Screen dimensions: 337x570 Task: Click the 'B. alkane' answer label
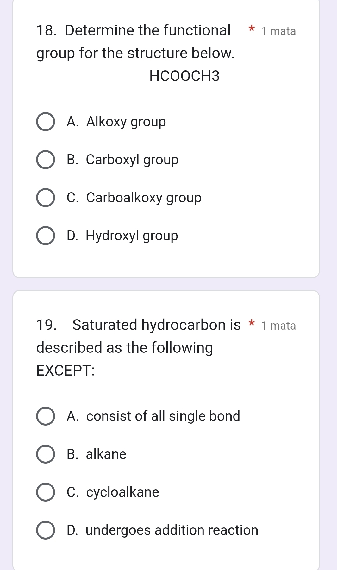point(97,454)
